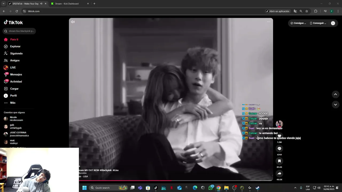Open Steam in the taskbar
Screen dimensions: 342x192
click(257, 188)
